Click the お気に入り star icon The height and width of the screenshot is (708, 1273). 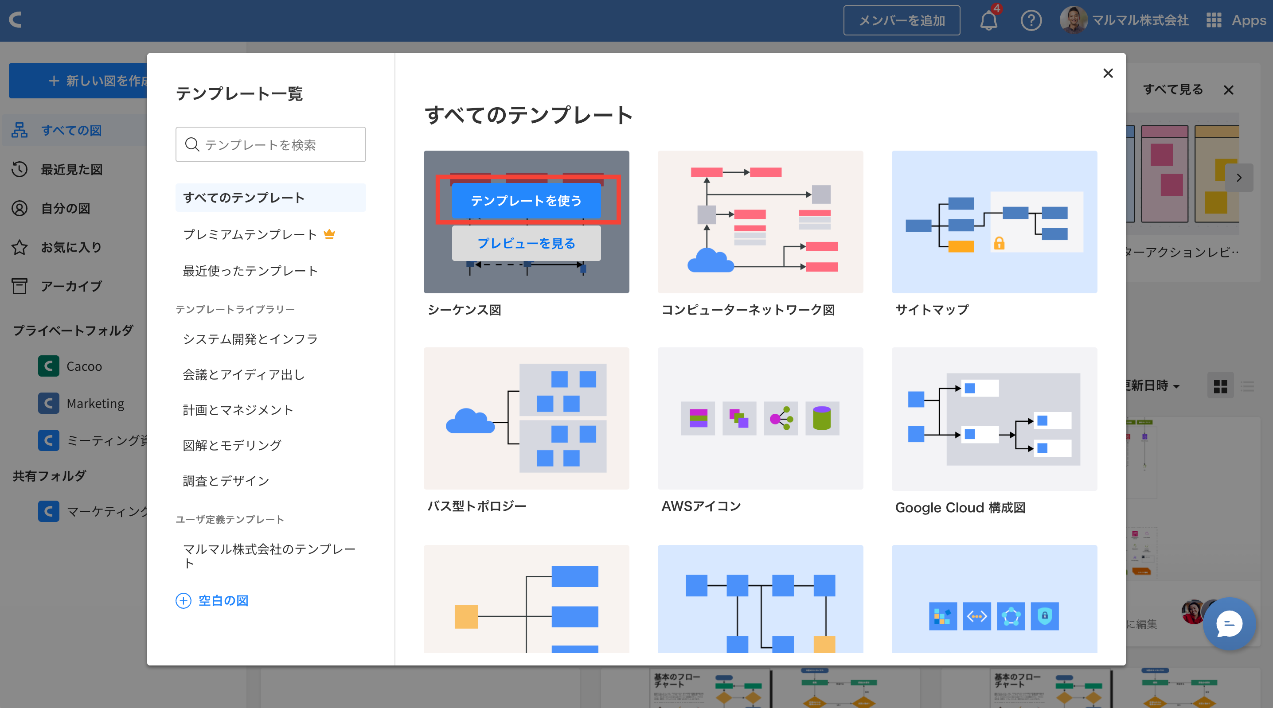(20, 247)
